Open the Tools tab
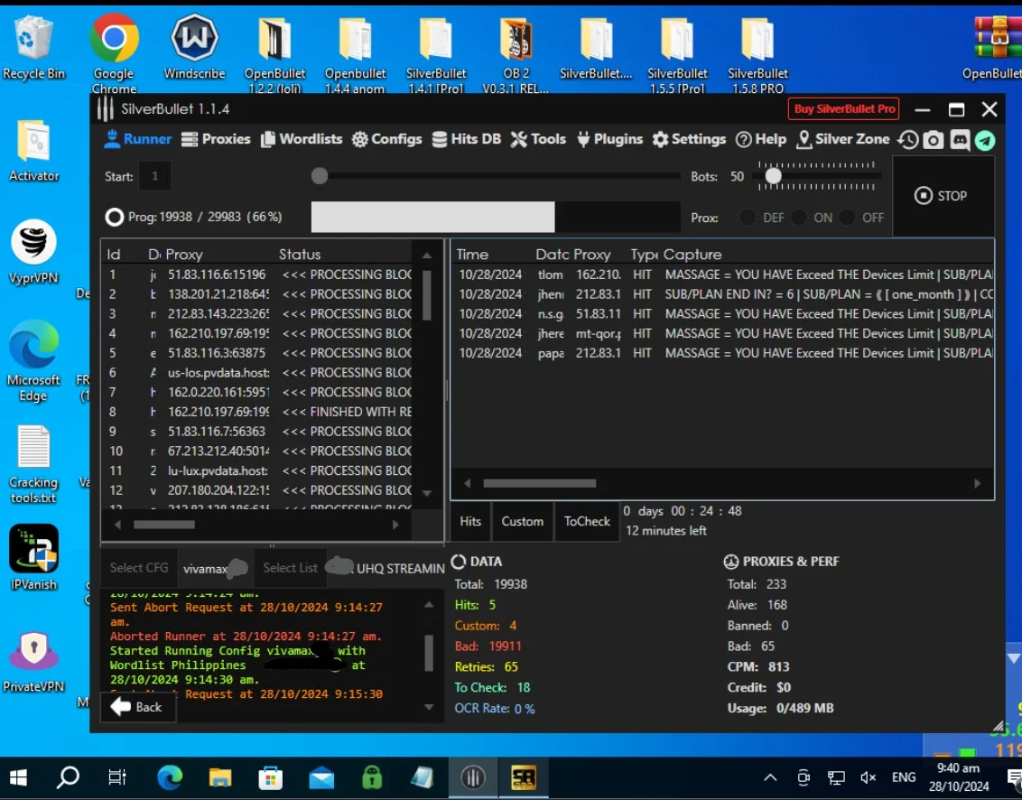 pos(538,139)
